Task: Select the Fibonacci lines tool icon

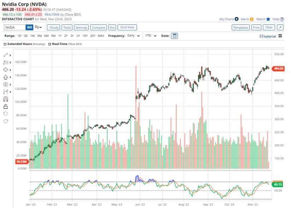Action: coord(6,63)
